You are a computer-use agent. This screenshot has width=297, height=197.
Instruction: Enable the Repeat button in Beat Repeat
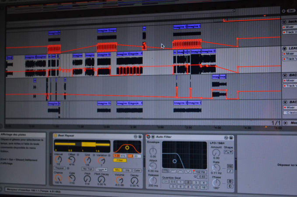[59, 168]
